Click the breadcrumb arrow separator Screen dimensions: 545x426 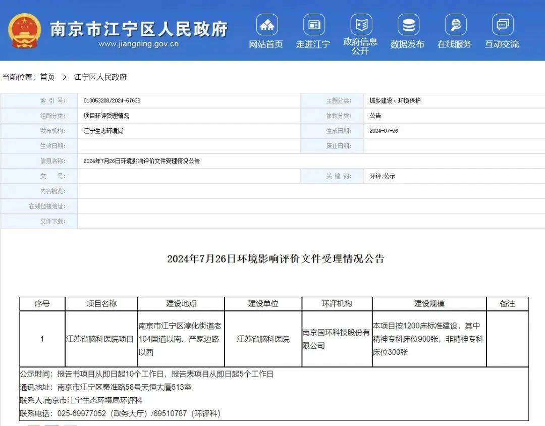point(64,77)
